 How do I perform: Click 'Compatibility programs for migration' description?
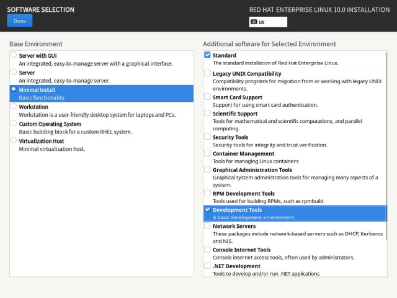pyautogui.click(x=297, y=85)
